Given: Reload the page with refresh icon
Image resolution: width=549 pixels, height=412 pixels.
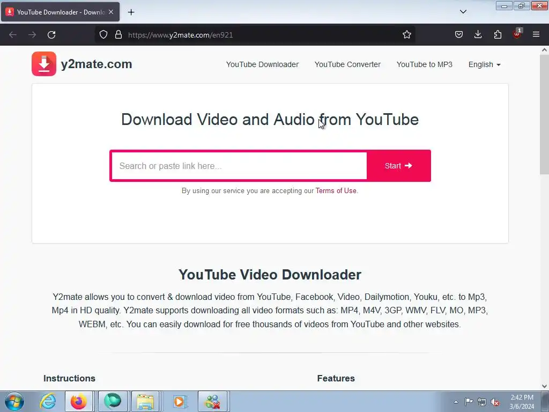Looking at the screenshot, I should point(51,35).
